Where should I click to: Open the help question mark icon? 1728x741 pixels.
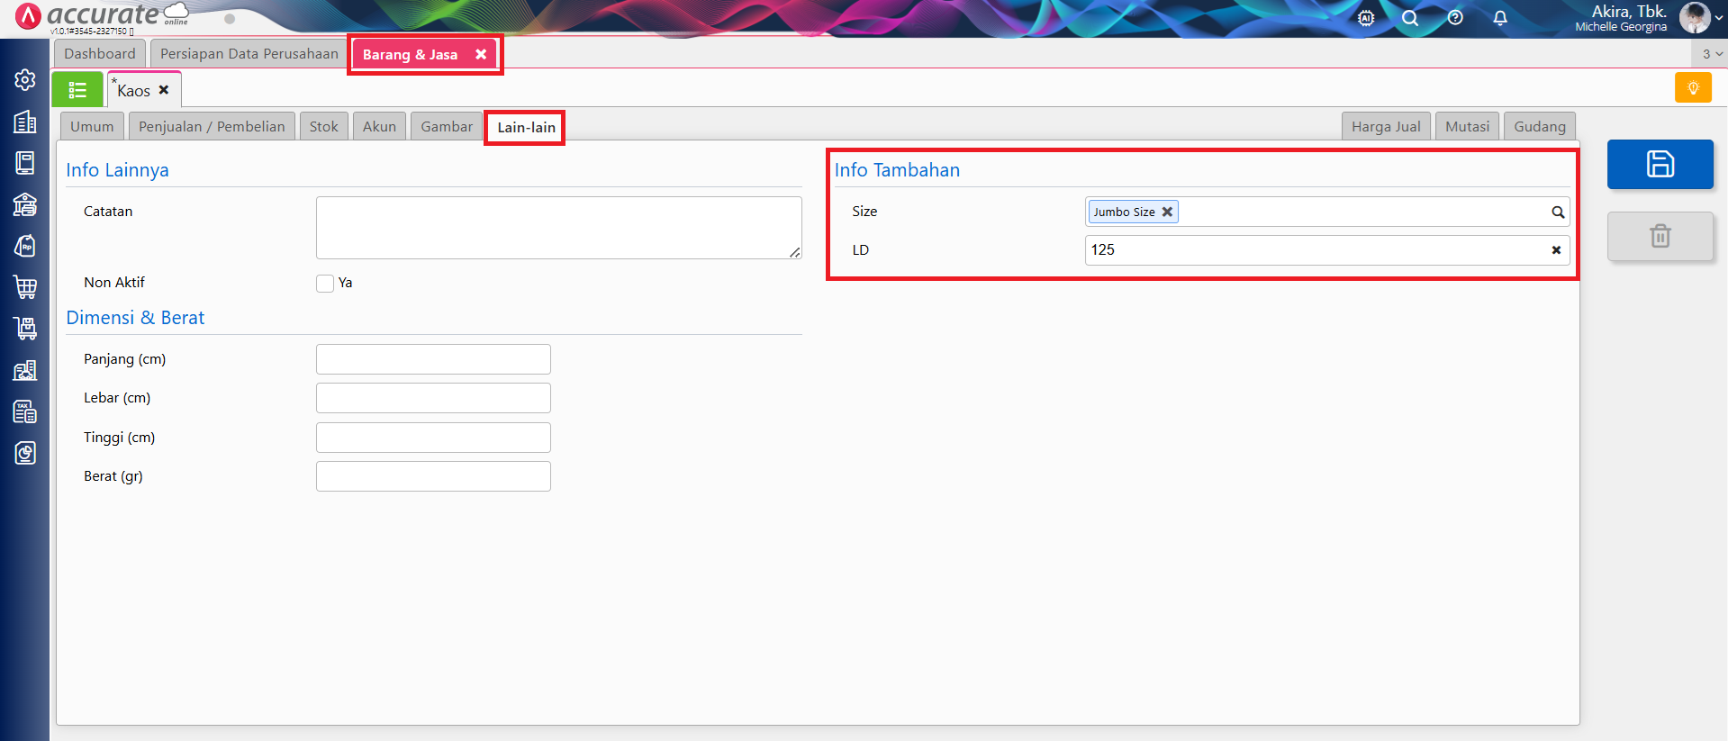(x=1455, y=18)
